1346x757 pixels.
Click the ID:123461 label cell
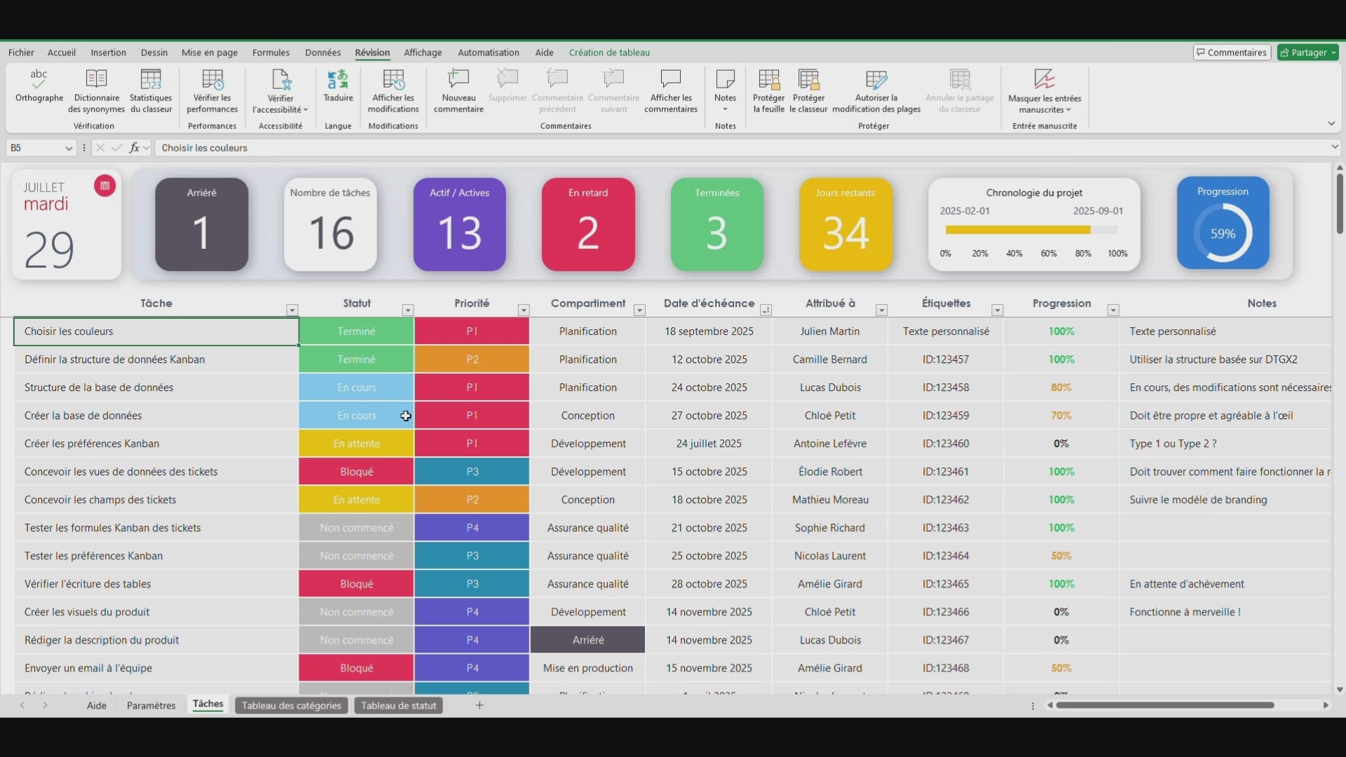click(x=946, y=472)
